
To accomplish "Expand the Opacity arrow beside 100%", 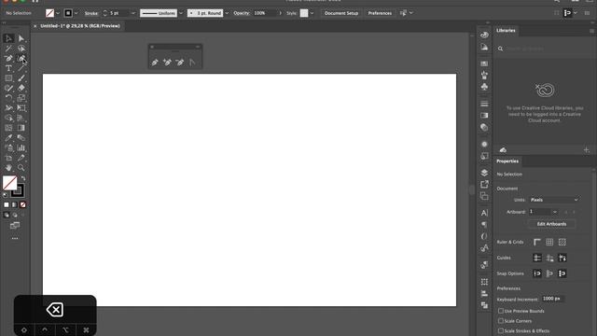I will pyautogui.click(x=281, y=13).
